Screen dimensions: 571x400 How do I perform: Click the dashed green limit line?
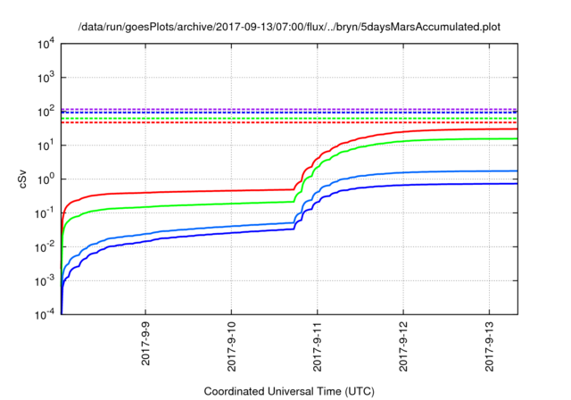[289, 119]
